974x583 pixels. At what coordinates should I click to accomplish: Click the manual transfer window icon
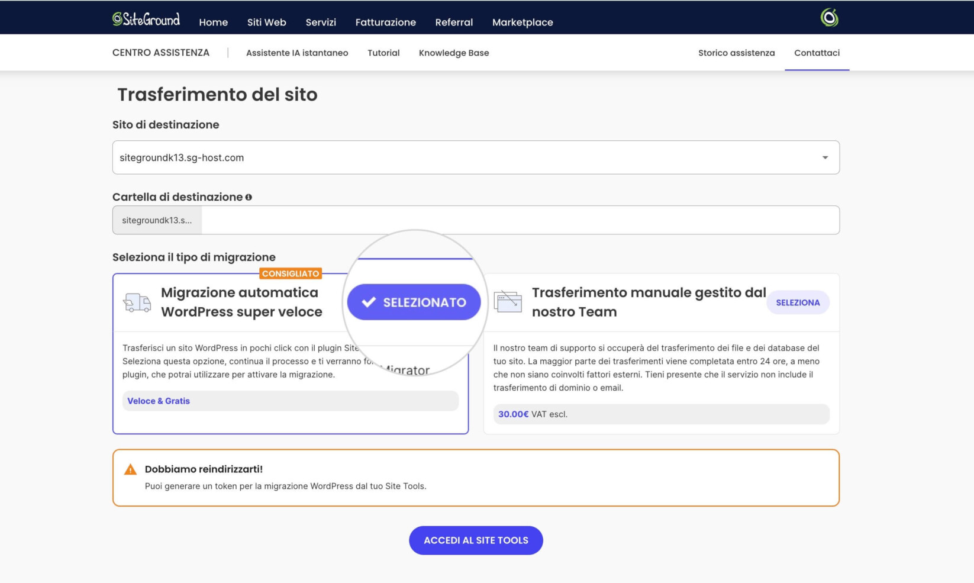[508, 302]
